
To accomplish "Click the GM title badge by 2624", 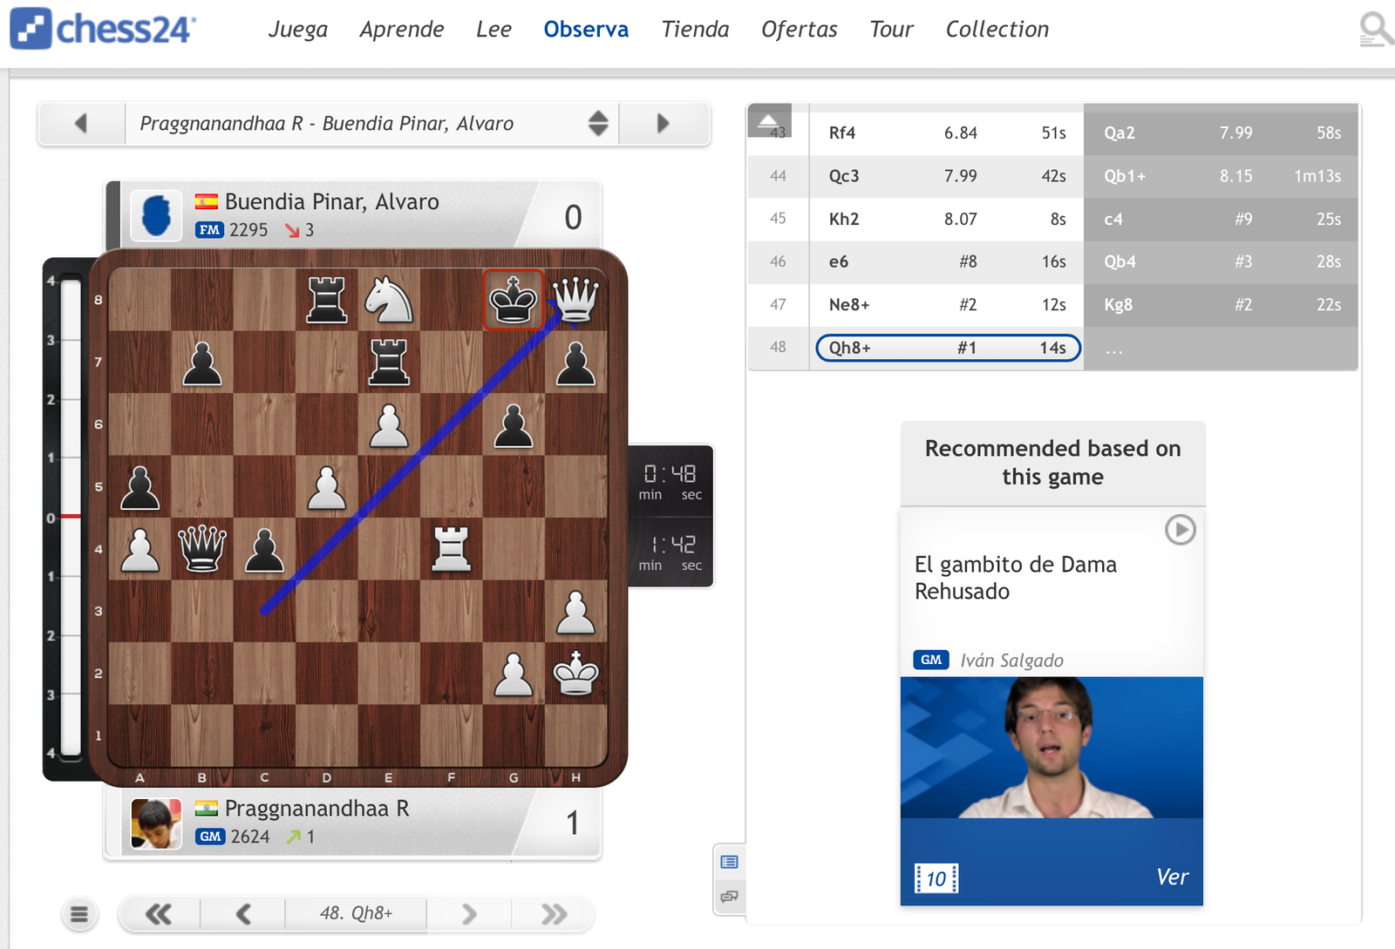I will coord(210,837).
